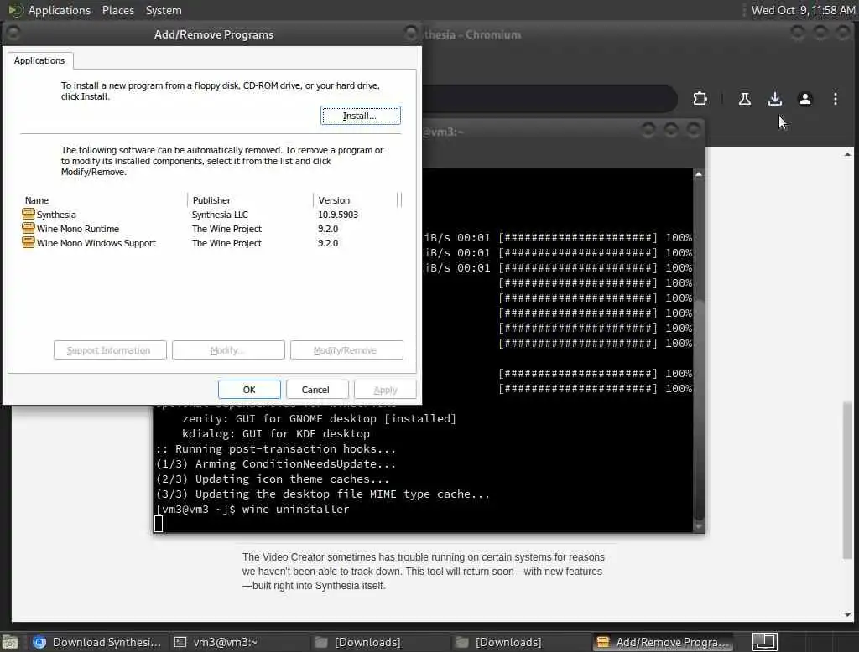The image size is (859, 652).
Task: Select Synthesia LLC publisher cell
Action: (x=220, y=215)
